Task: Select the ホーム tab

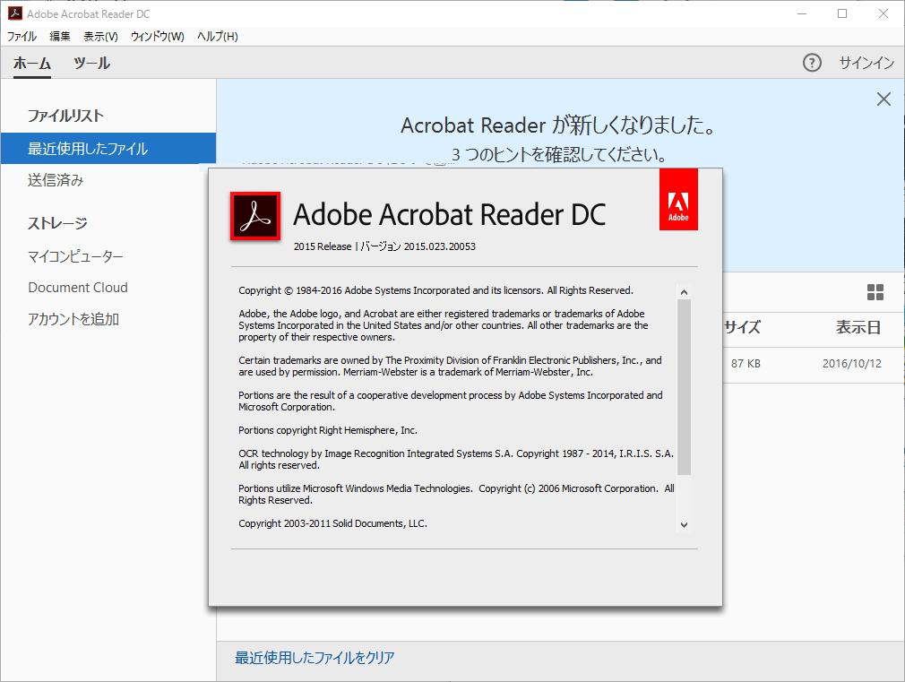Action: pyautogui.click(x=32, y=63)
